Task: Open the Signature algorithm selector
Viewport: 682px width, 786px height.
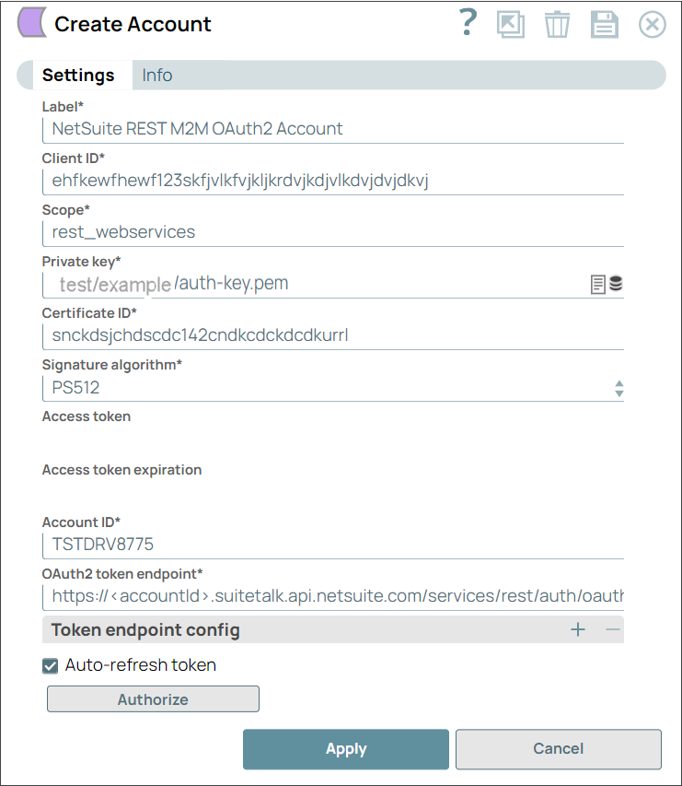Action: [276, 387]
